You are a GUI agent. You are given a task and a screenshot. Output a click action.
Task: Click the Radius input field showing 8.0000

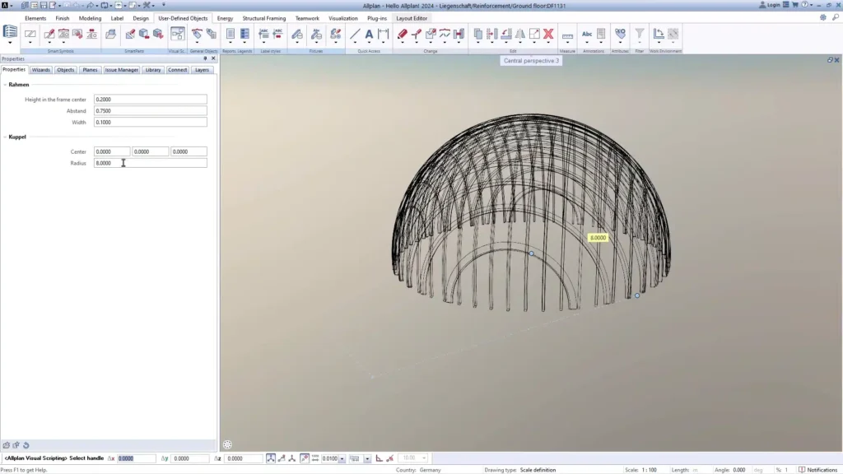coord(150,163)
